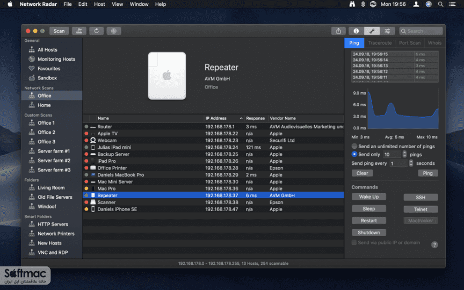The image size is (464, 290).
Task: Click the share export toolbar icon
Action: (338, 31)
